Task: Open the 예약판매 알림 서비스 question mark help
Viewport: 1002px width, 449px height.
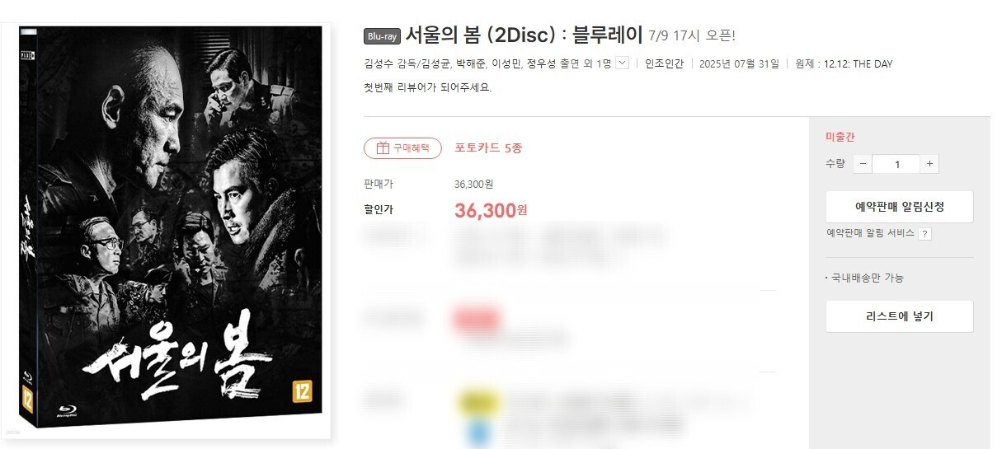Action: [x=925, y=234]
